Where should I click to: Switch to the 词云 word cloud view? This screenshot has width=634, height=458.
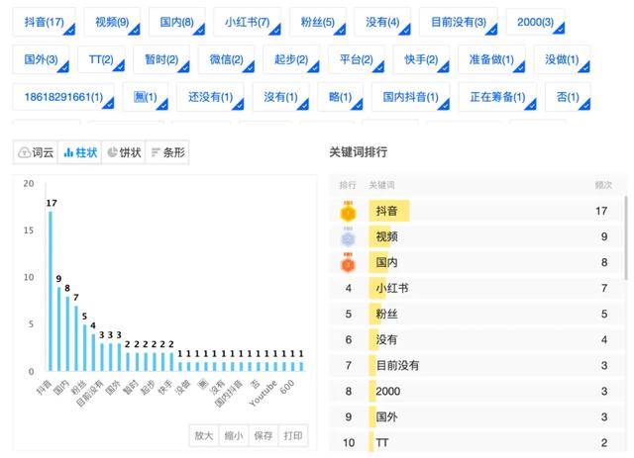[36, 152]
